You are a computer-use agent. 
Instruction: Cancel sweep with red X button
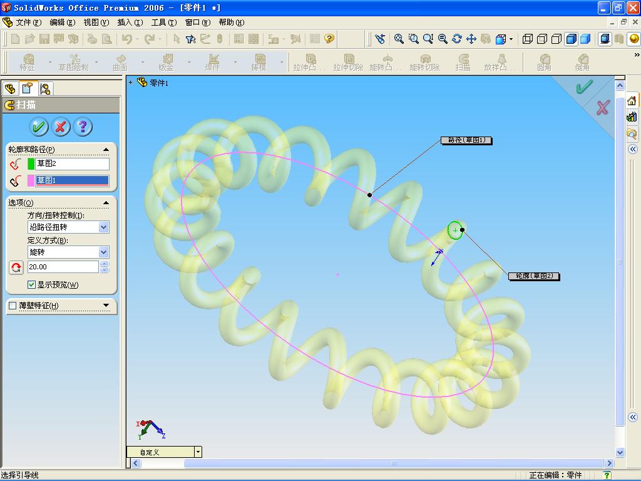point(61,127)
